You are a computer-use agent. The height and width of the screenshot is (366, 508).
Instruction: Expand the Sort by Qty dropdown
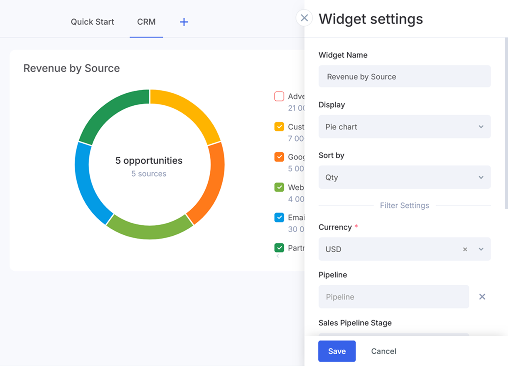pos(404,178)
